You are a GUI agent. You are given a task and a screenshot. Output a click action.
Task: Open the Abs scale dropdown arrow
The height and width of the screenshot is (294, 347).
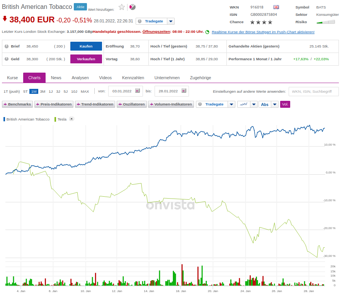tap(275, 104)
